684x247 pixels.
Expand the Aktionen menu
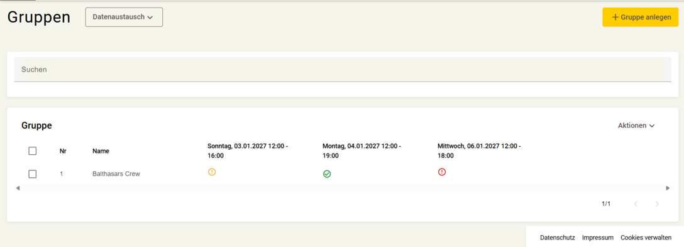point(636,125)
